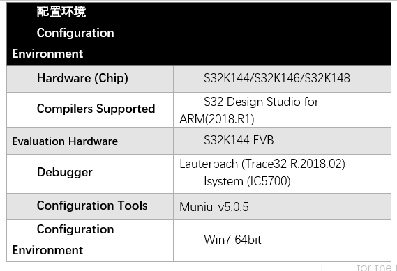Click the Hardware (Chip) label cell
The image size is (397, 271).
(x=90, y=79)
